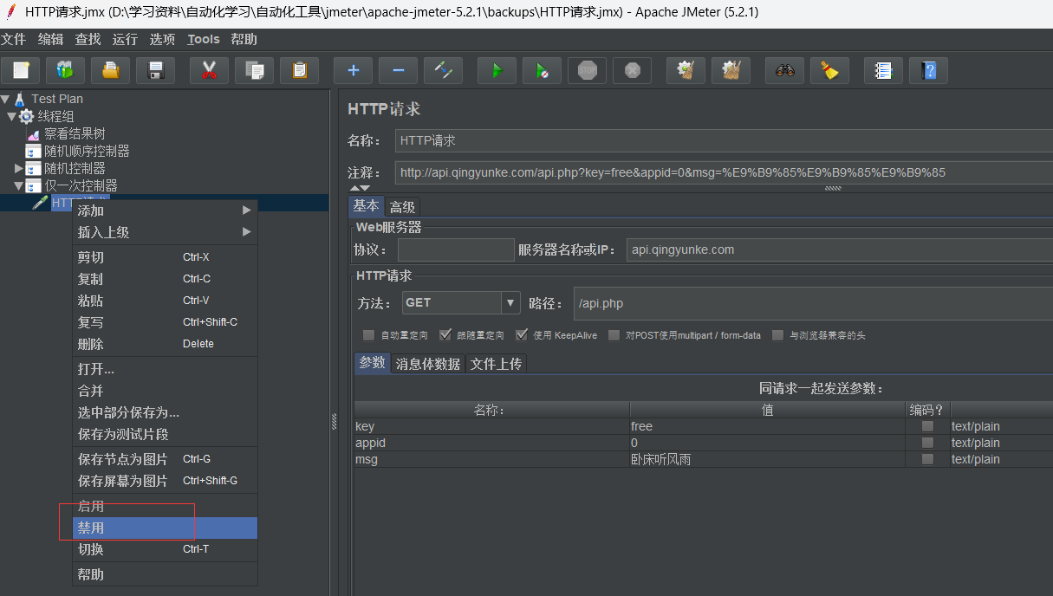Toggle the 跟随重定向 checkbox
Viewport: 1053px width, 596px height.
pos(445,335)
